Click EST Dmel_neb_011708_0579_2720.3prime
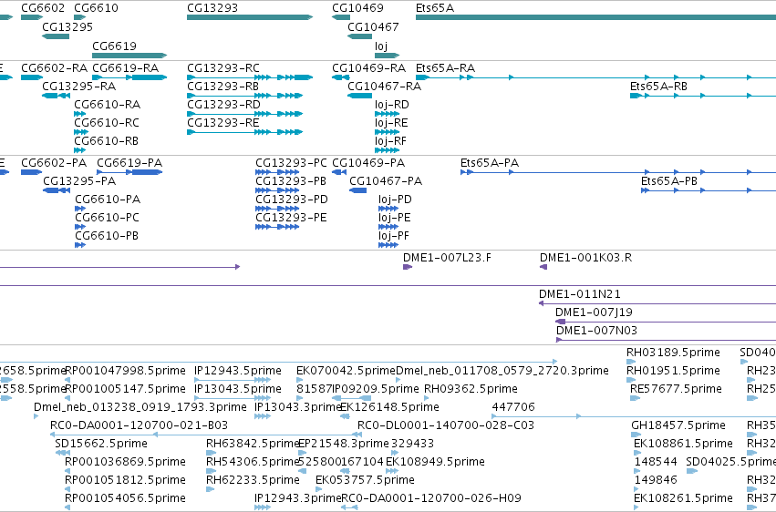This screenshot has height=512, width=776. point(502,371)
